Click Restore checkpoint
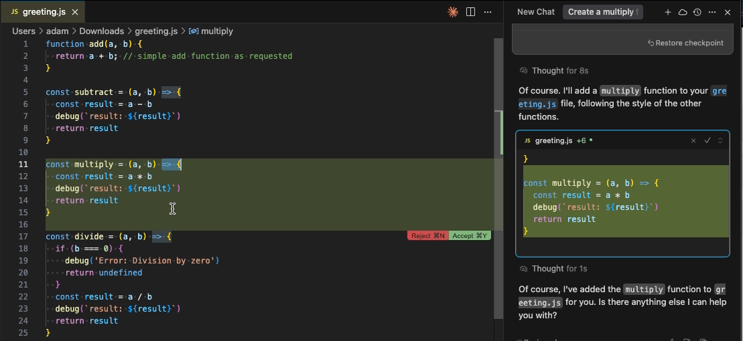Image resolution: width=743 pixels, height=341 pixels. click(x=685, y=43)
